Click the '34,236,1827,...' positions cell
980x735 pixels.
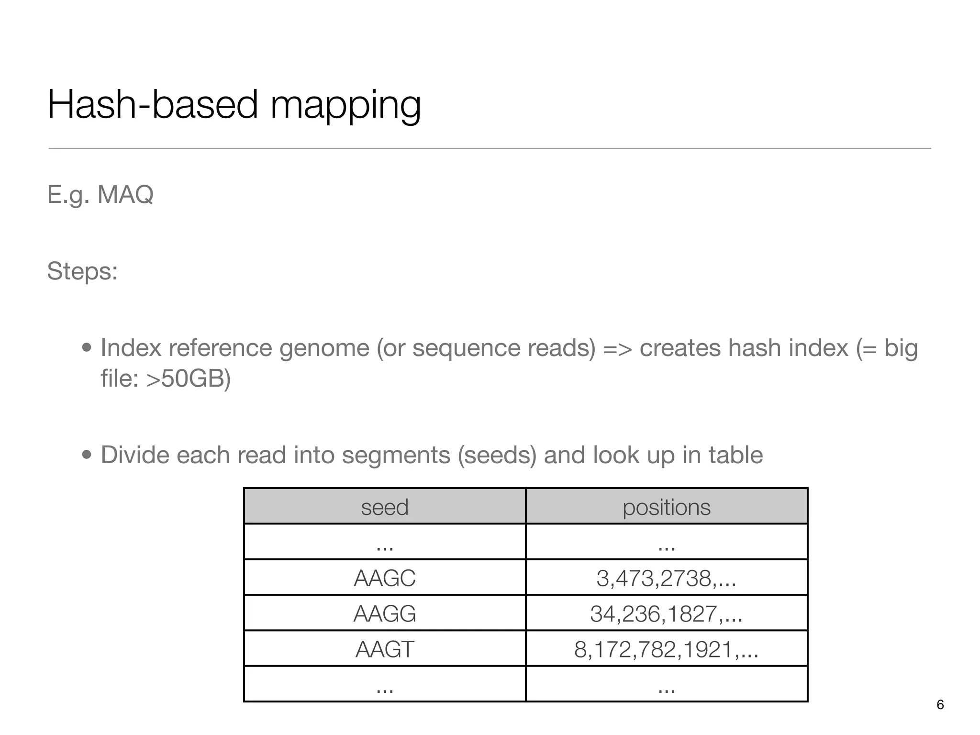pos(667,613)
